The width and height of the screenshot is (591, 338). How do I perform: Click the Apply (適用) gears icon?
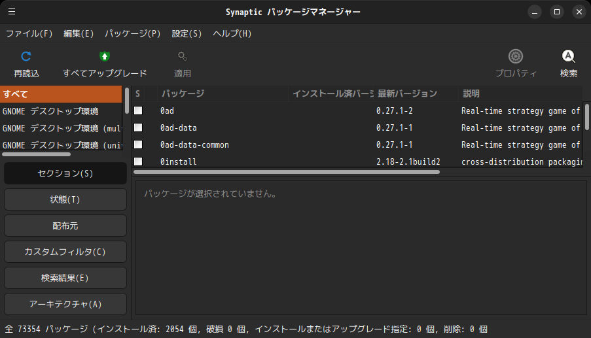coord(183,57)
